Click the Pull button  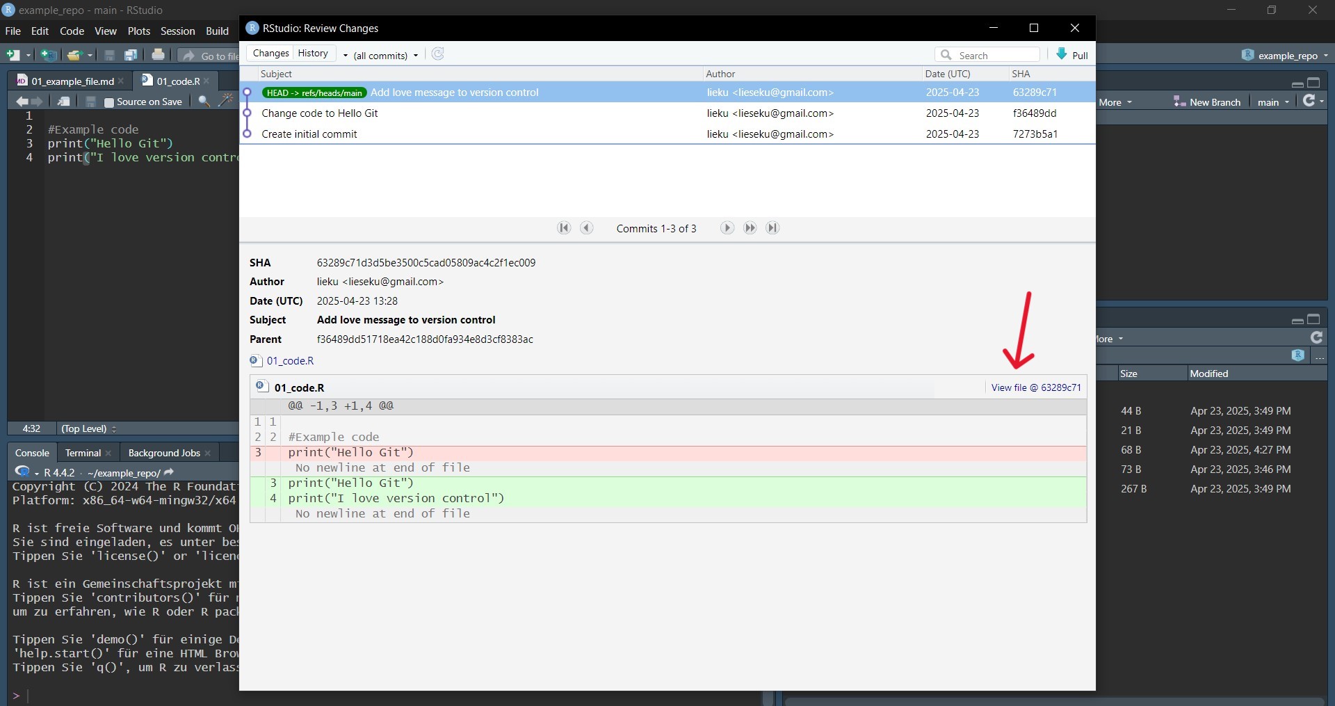pos(1071,55)
